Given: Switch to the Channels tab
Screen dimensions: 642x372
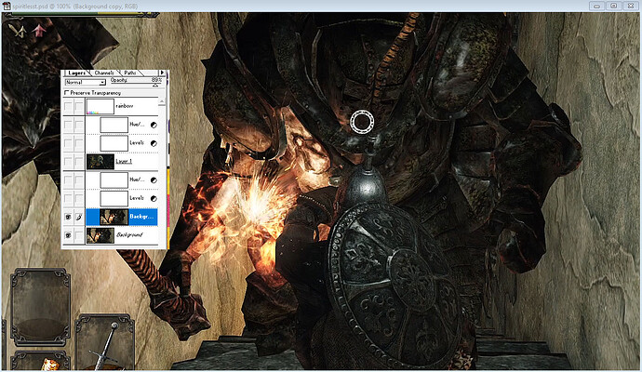Looking at the screenshot, I should 104,73.
